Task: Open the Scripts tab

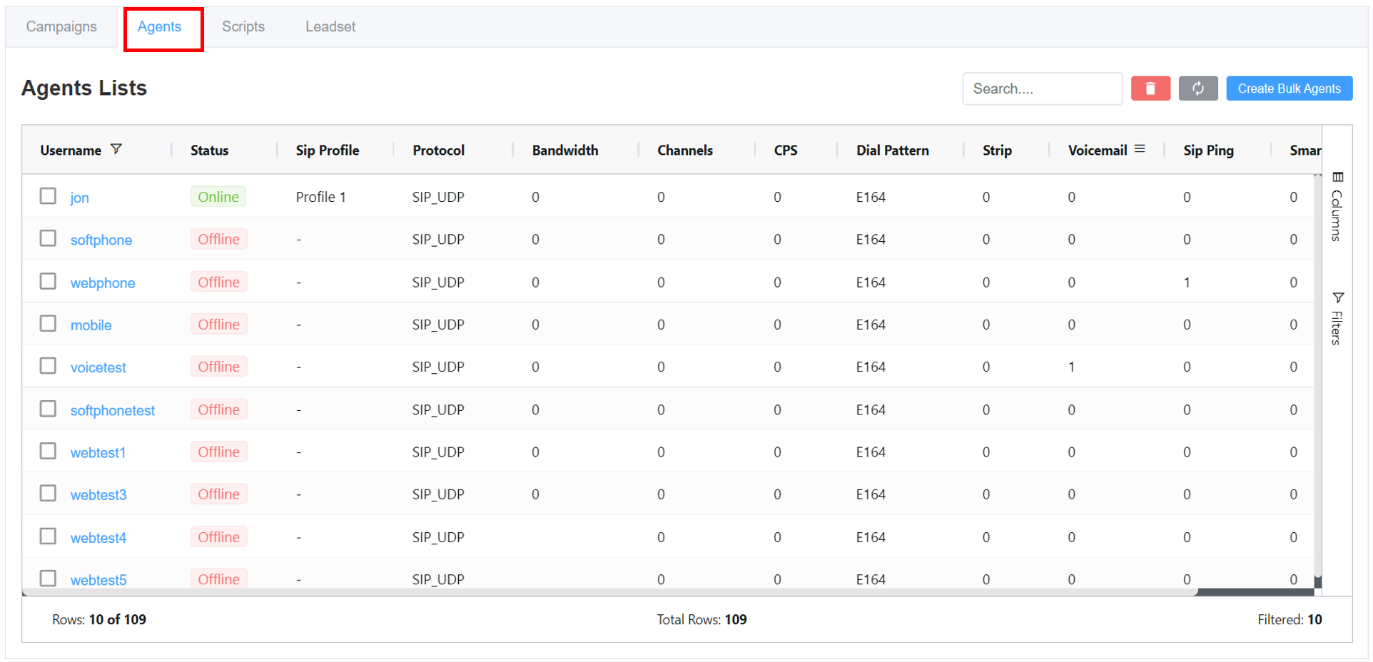Action: pyautogui.click(x=243, y=27)
